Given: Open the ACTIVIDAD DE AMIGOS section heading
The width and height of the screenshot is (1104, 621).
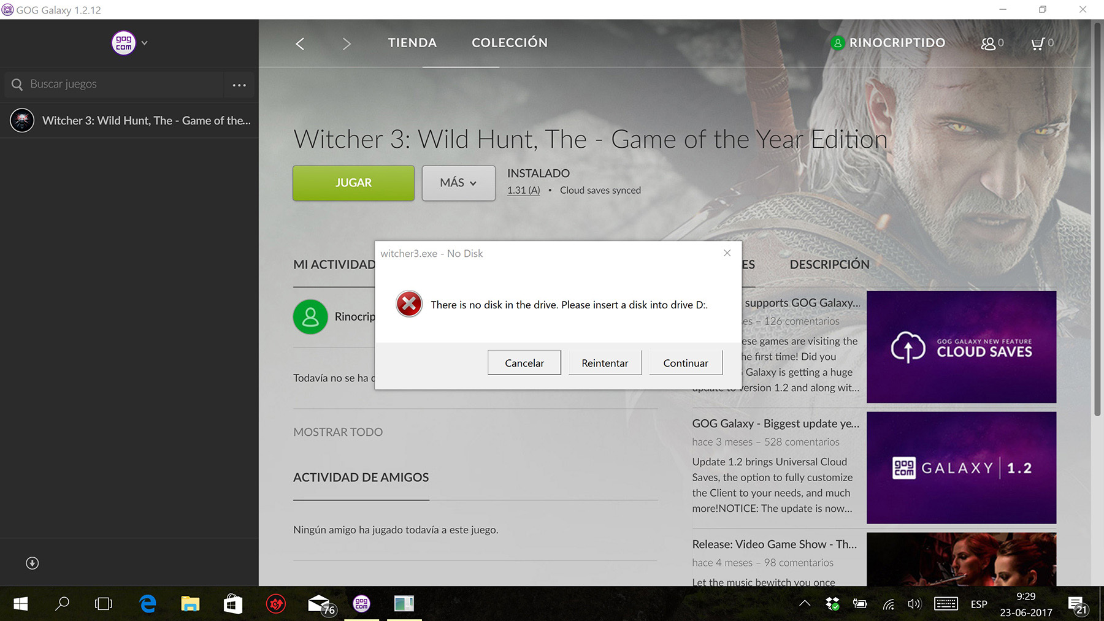Looking at the screenshot, I should 361,478.
